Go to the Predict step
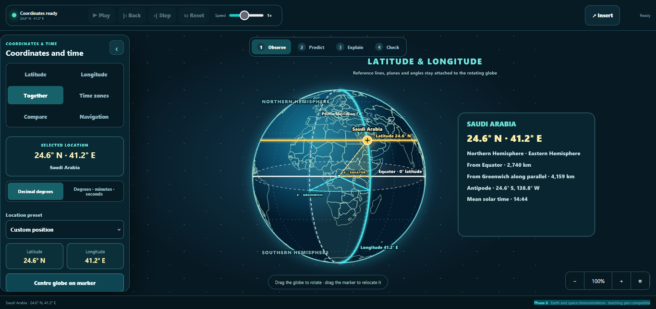The image size is (656, 309). tap(311, 47)
